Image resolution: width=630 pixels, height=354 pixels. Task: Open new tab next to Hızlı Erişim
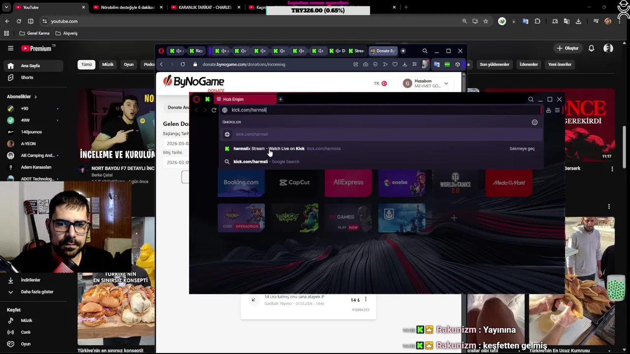tap(281, 99)
